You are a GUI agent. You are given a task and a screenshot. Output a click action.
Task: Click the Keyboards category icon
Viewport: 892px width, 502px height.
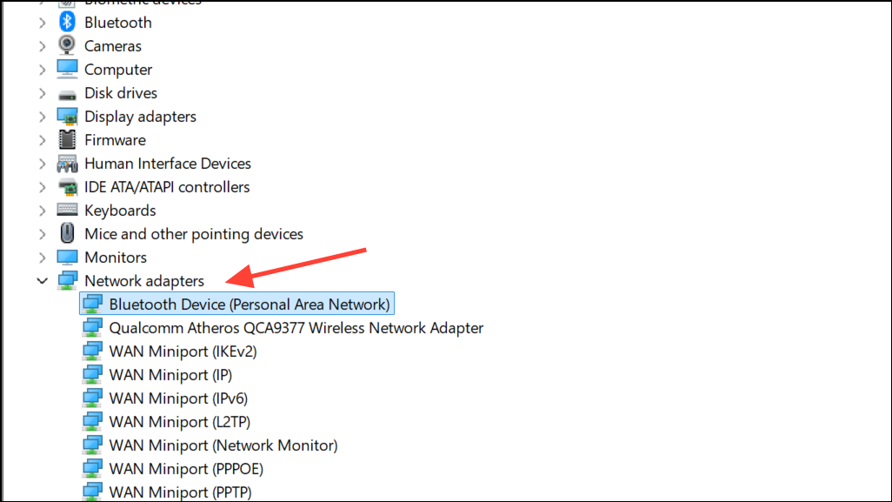click(67, 211)
